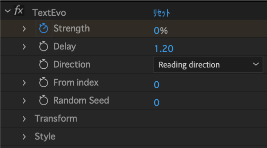Image resolution: width=267 pixels, height=148 pixels.
Task: Click the リセット reset link
Action: coord(161,13)
